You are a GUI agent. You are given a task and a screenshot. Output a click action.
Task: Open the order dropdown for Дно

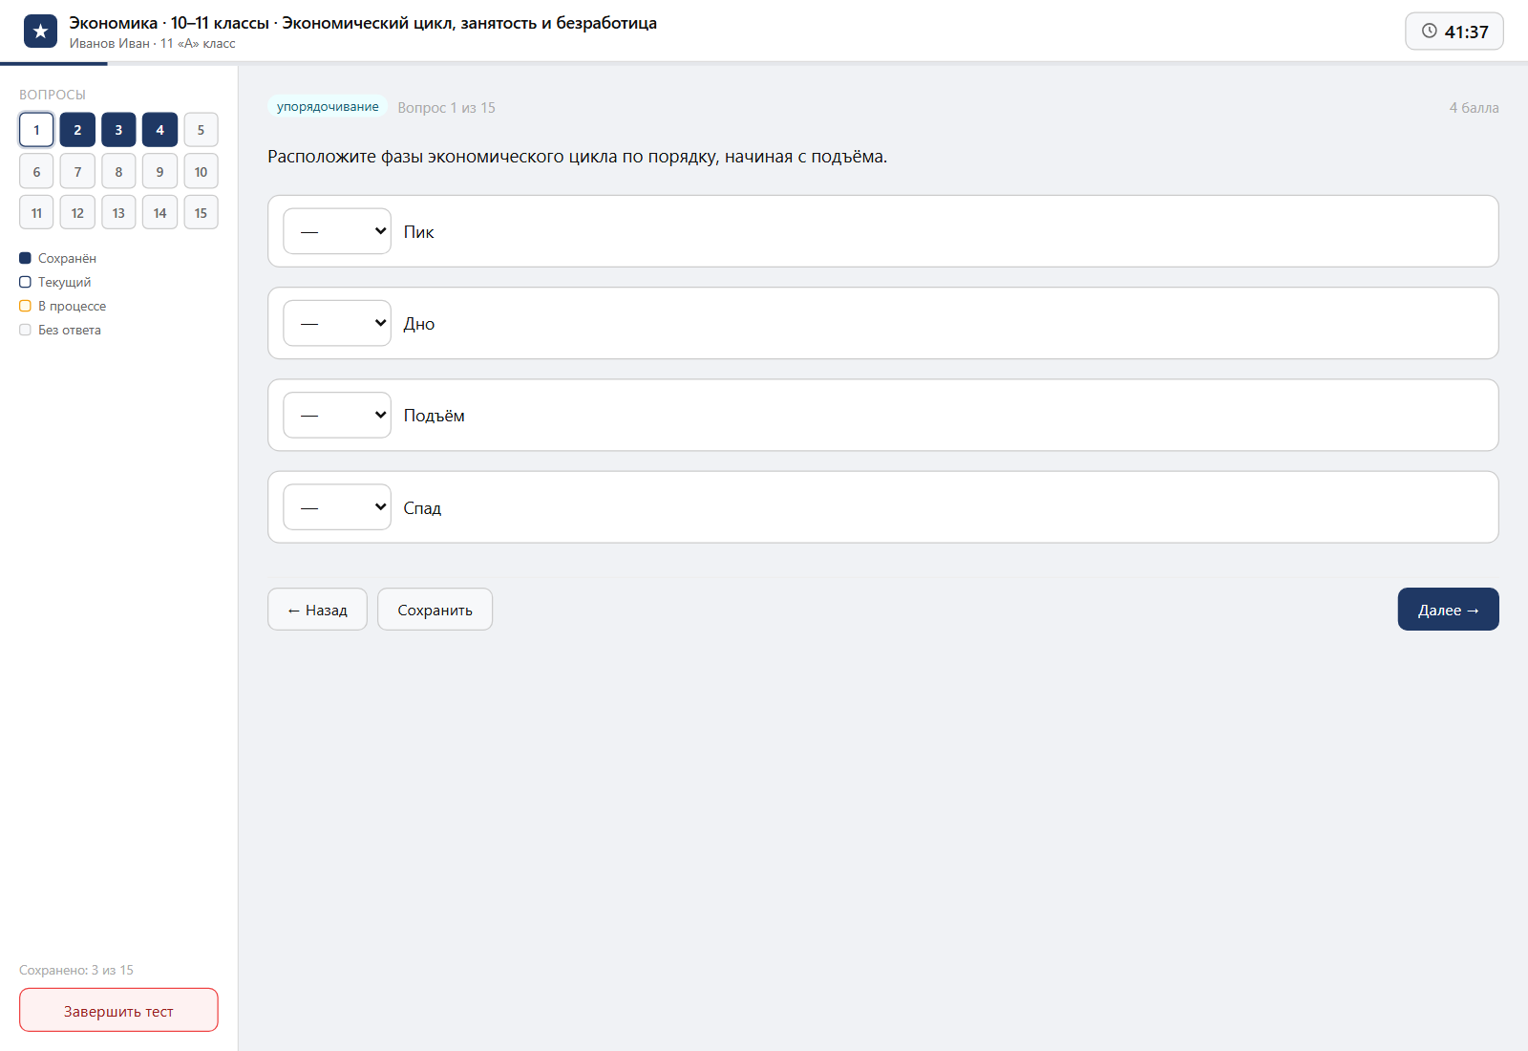pos(337,323)
